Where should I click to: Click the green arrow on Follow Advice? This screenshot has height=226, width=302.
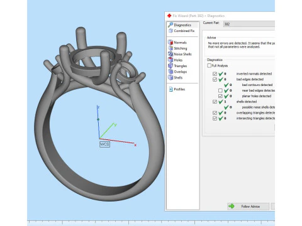tap(232, 206)
